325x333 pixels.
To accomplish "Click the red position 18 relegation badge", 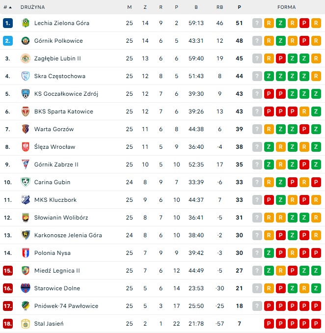I will point(7,324).
